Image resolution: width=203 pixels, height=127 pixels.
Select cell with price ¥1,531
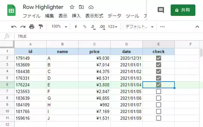[x=95, y=118]
